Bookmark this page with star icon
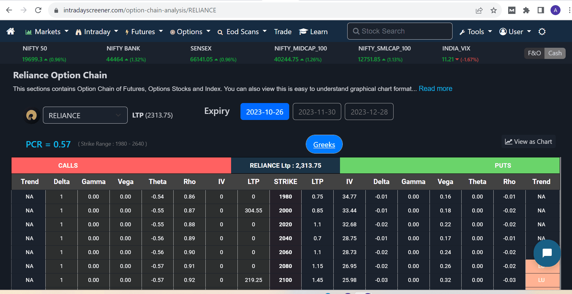The height and width of the screenshot is (294, 572). [x=494, y=10]
